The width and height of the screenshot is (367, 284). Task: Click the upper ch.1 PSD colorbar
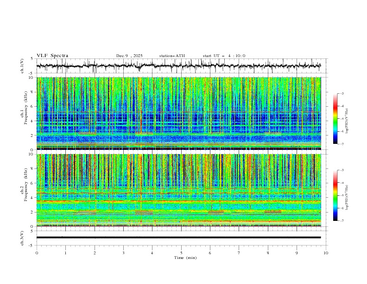[335, 119]
